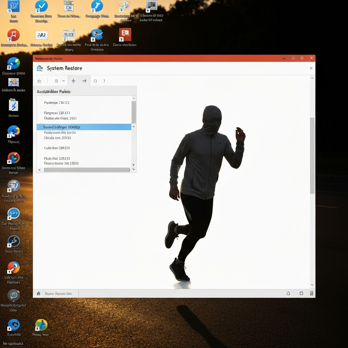Click the flag icon in the status bar
The image size is (348, 348).
coord(38,293)
